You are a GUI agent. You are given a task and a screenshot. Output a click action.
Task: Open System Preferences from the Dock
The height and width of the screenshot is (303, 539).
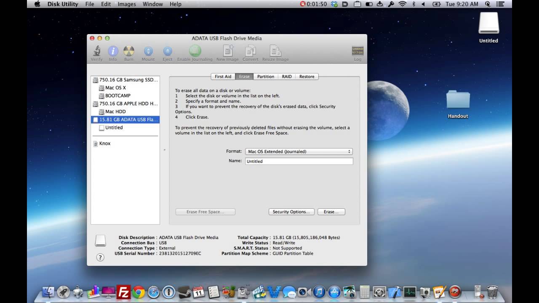coord(379,292)
